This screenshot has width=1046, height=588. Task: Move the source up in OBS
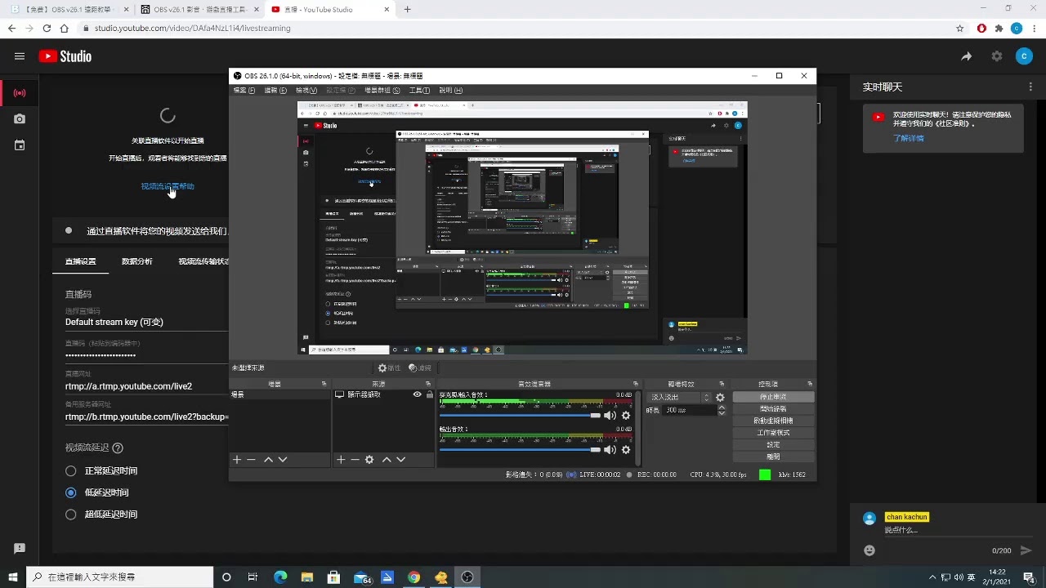click(387, 460)
